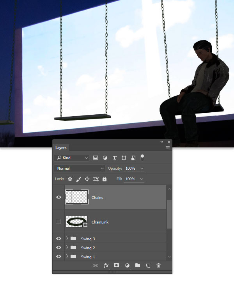This screenshot has width=234, height=282.
Task: Open the Opacity slider dropdown arrow
Action: (x=142, y=168)
